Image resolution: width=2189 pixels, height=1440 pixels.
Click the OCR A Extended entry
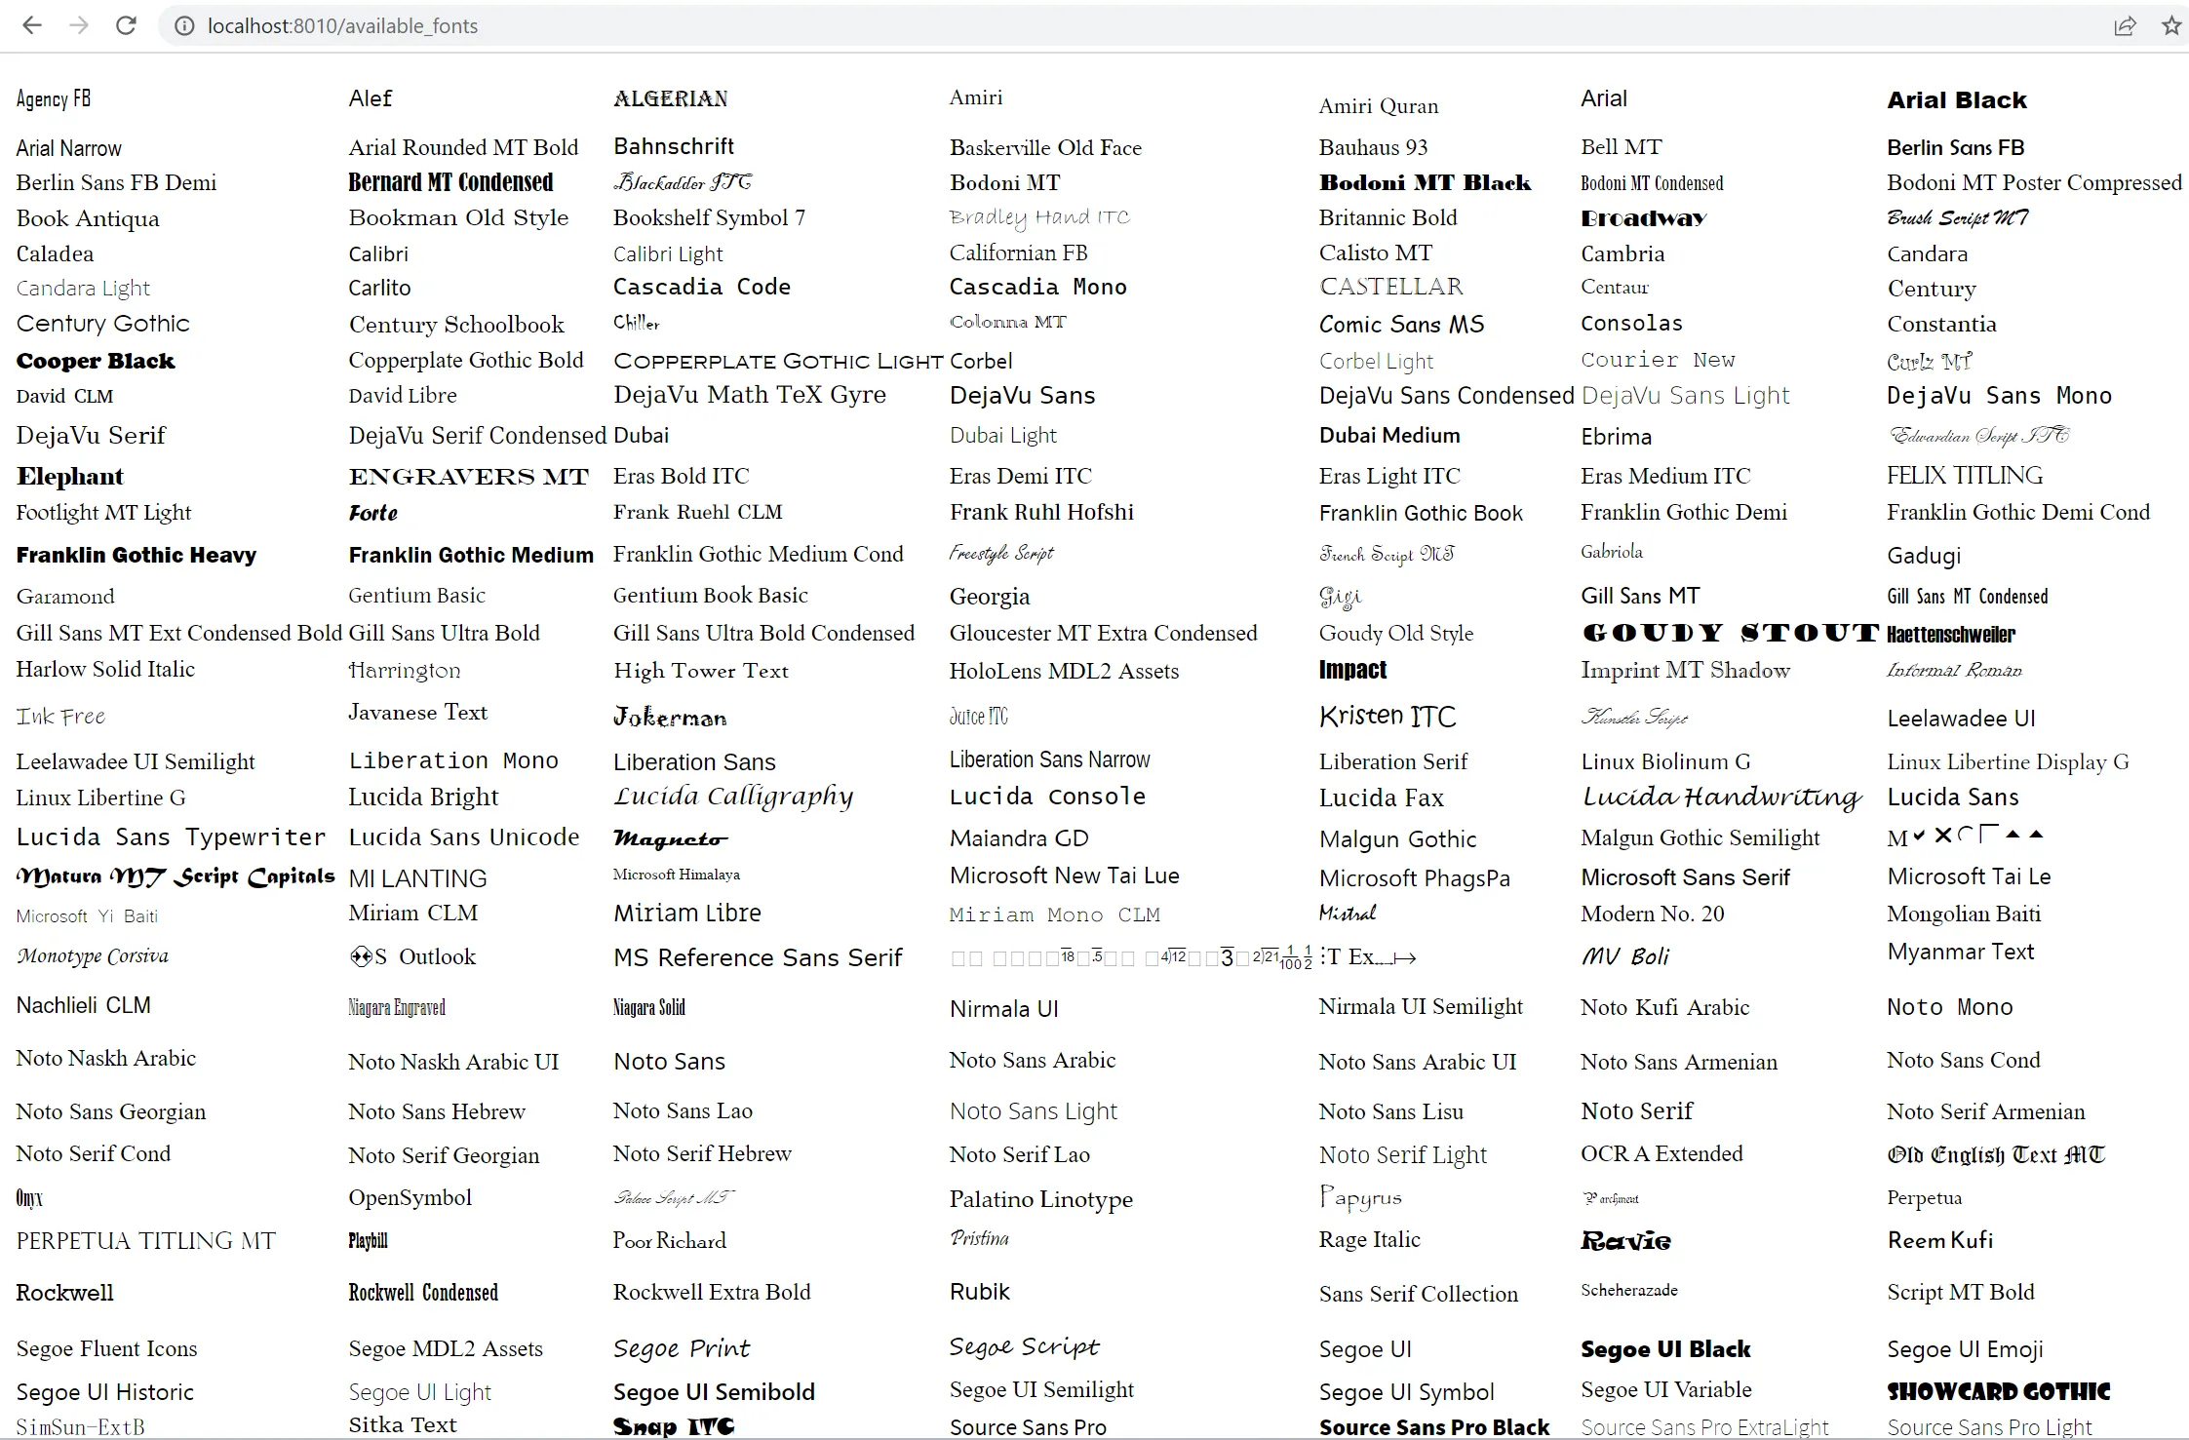(x=1661, y=1153)
